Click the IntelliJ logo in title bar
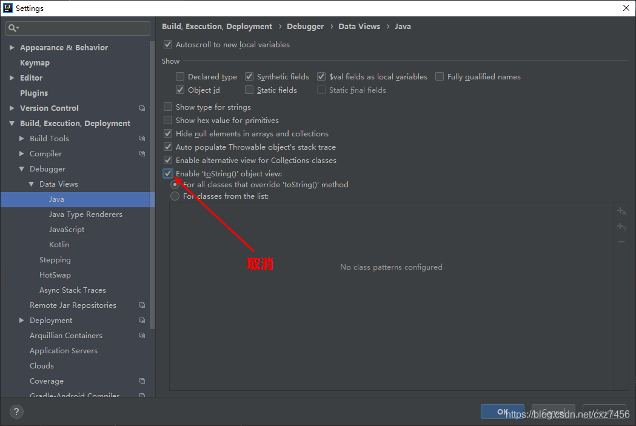 [8, 8]
